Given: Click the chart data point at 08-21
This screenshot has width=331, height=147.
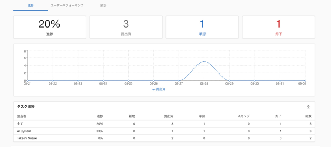Looking at the screenshot, I should [28, 80].
